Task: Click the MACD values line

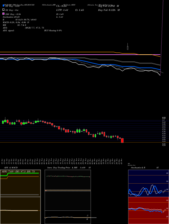Action: tap(16, 22)
